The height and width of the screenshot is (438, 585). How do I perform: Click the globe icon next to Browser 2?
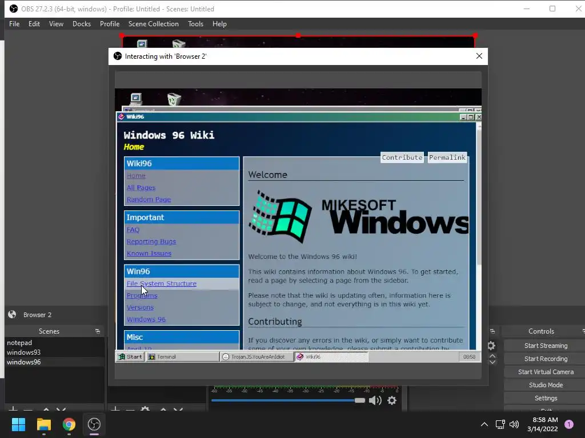tap(12, 315)
